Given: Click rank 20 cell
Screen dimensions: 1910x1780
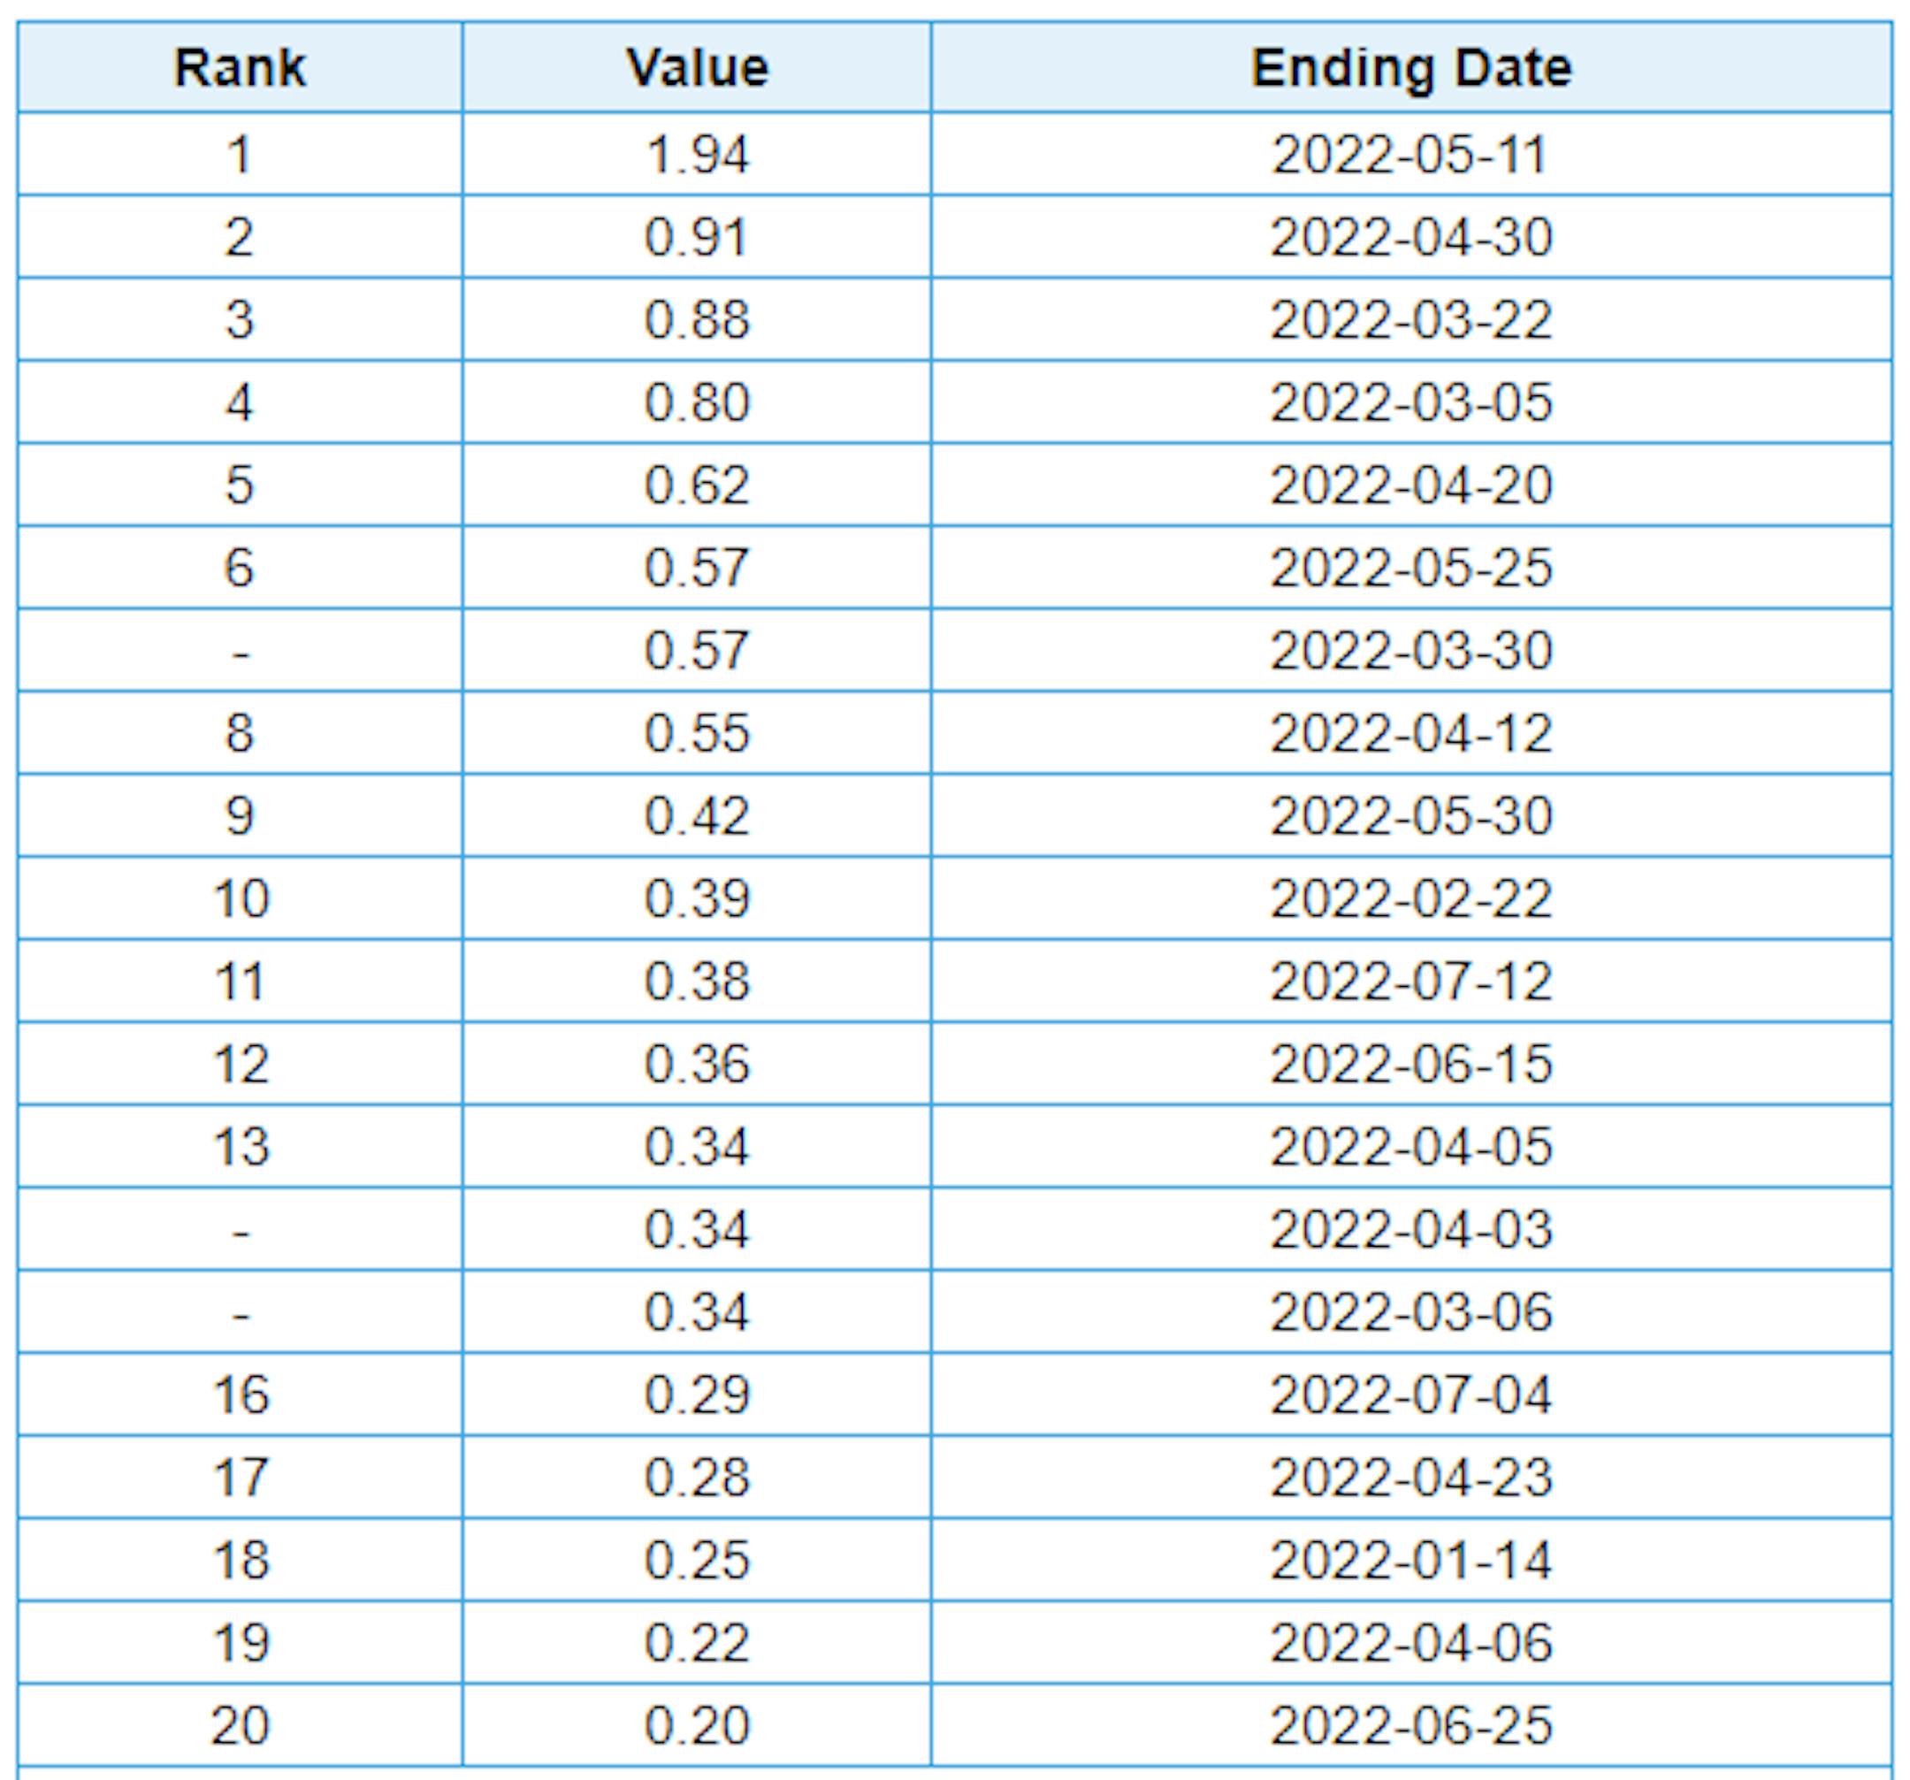Looking at the screenshot, I should pos(240,1725).
